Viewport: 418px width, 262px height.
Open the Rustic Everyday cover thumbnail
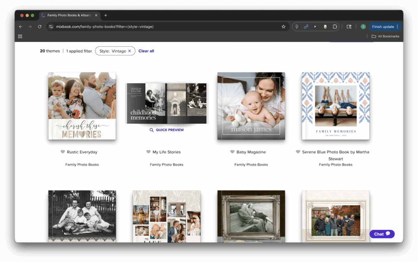point(82,106)
